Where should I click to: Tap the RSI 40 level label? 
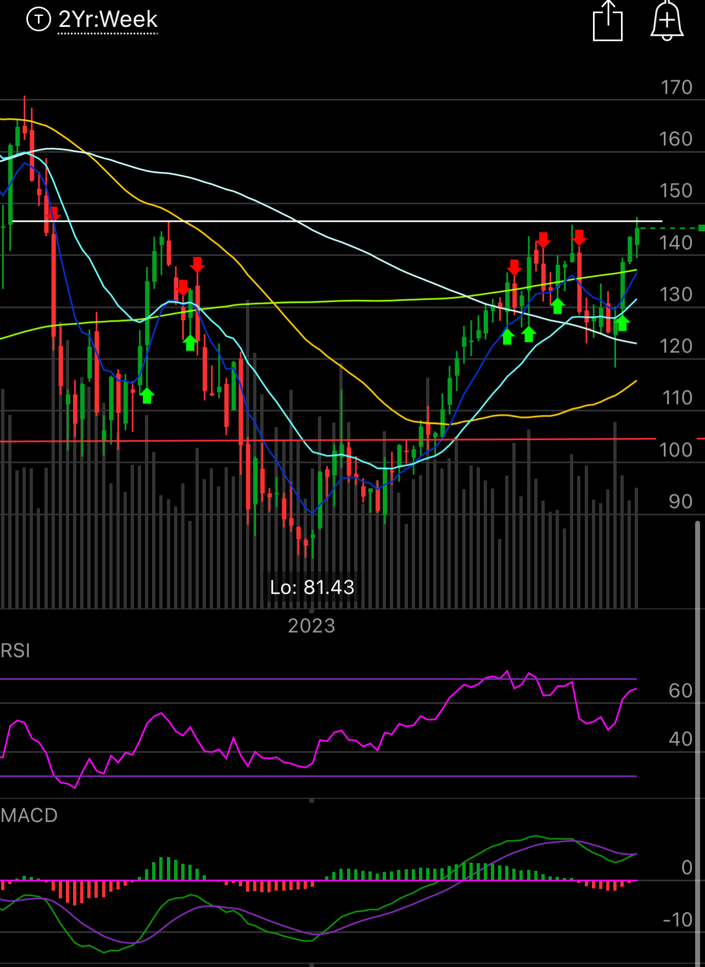pos(680,739)
